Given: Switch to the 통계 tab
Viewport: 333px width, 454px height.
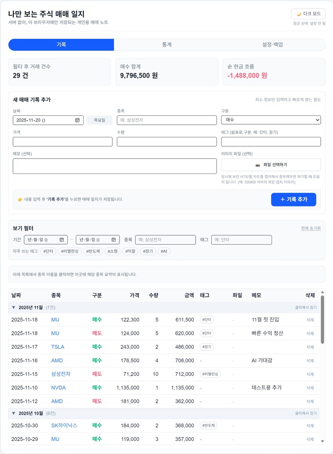Looking at the screenshot, I should tap(166, 44).
